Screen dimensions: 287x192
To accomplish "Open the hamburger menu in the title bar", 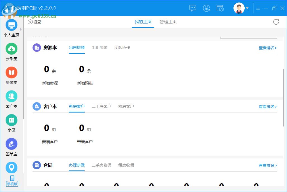I will pos(258,8).
